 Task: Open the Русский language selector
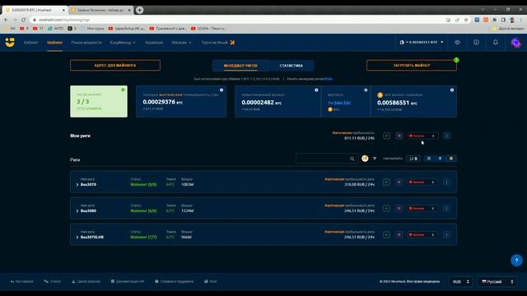click(x=497, y=281)
